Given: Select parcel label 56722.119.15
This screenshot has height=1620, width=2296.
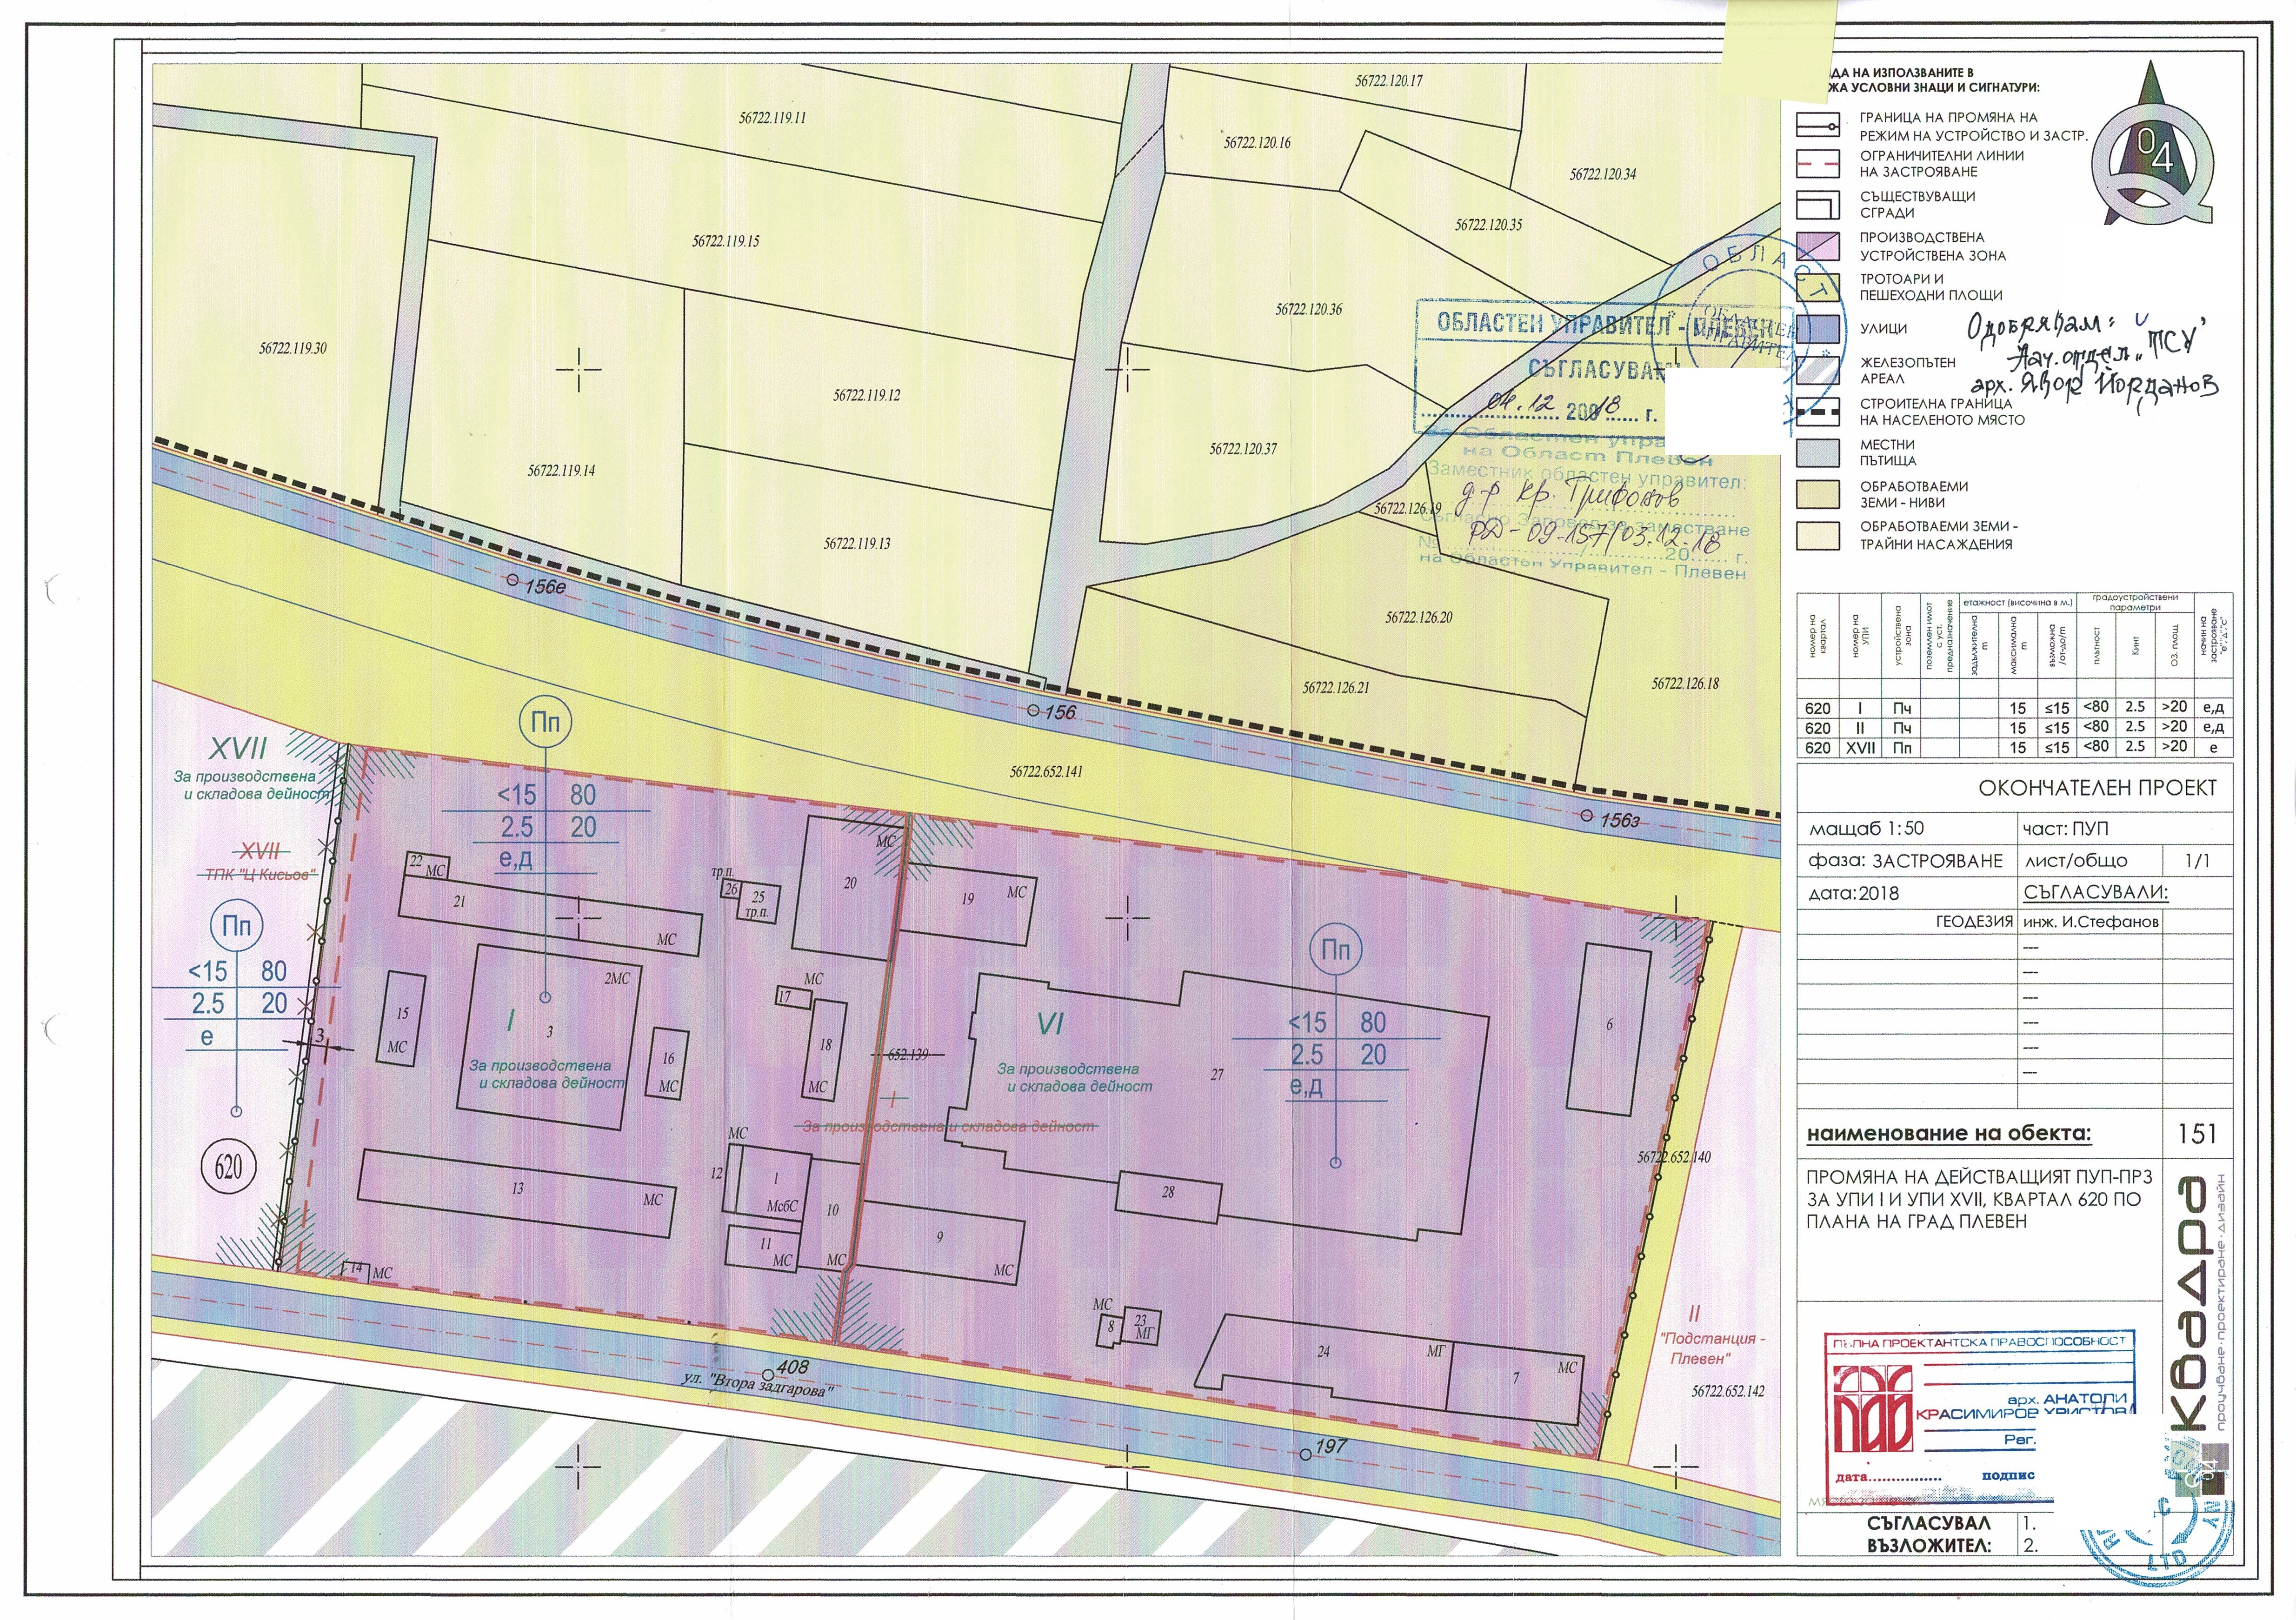Looking at the screenshot, I should [x=726, y=241].
